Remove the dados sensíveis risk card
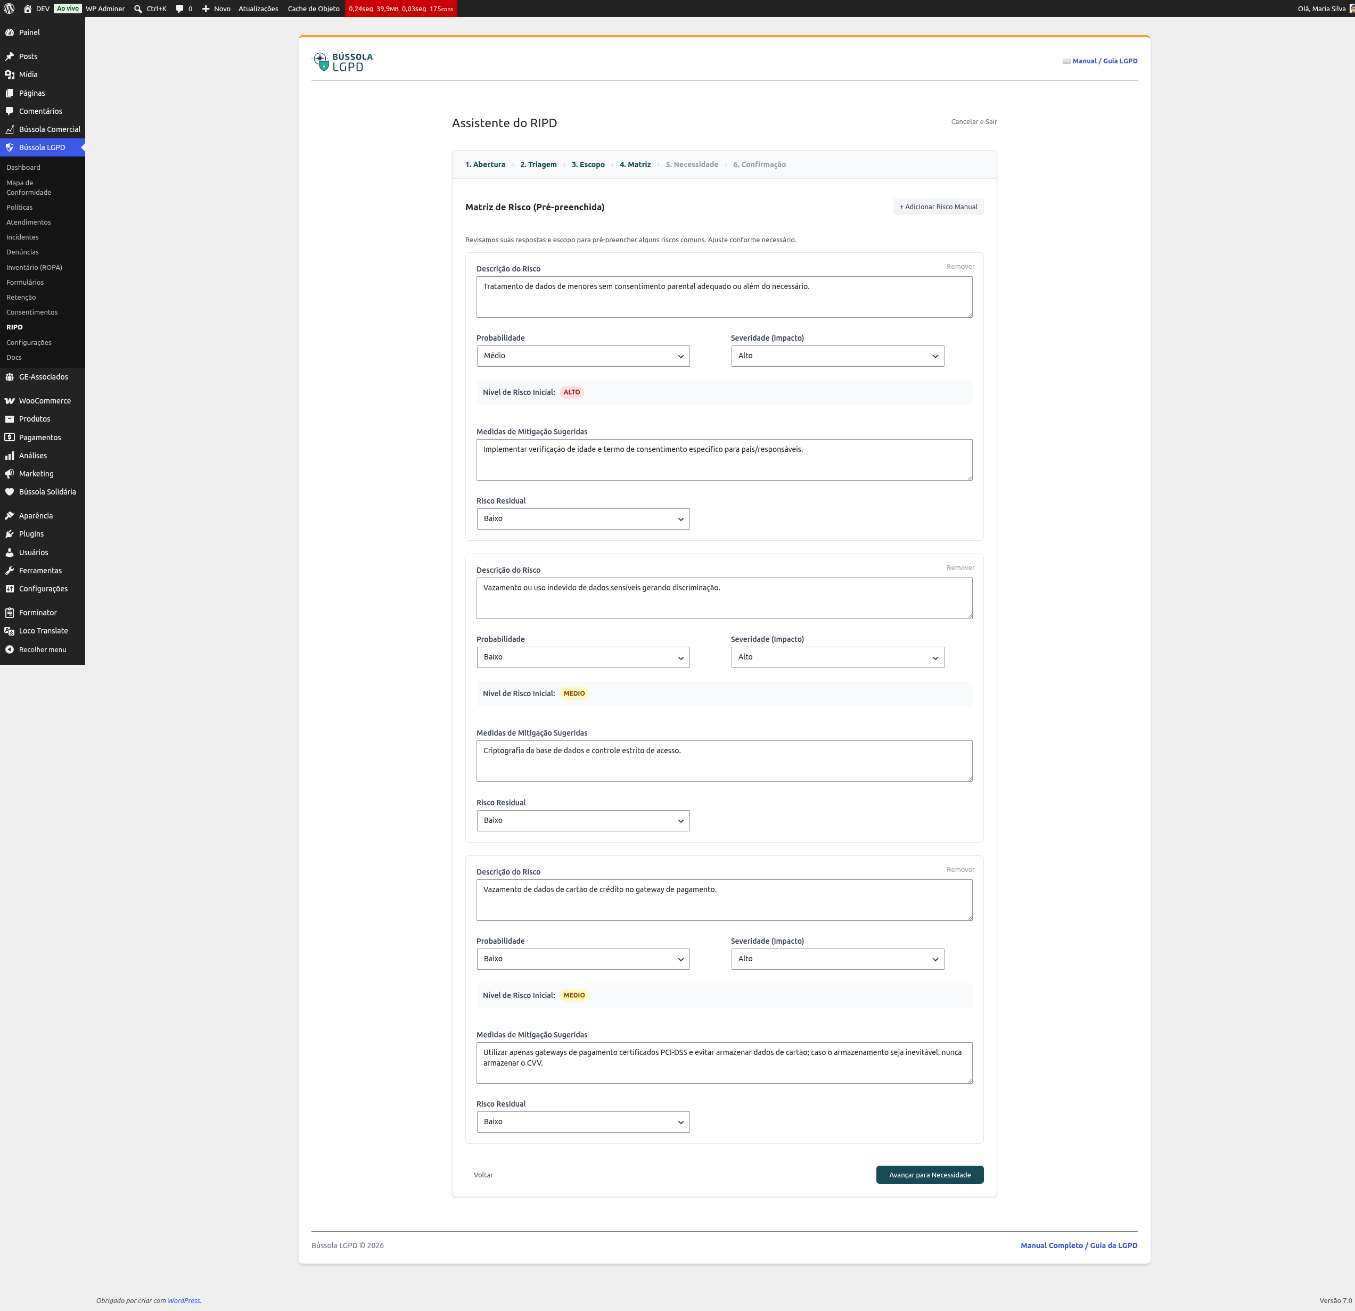The image size is (1355, 1311). [x=960, y=568]
